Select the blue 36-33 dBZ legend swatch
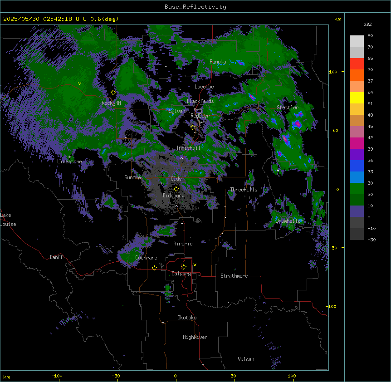Image resolution: width=391 pixels, height=382 pixels. click(357, 166)
